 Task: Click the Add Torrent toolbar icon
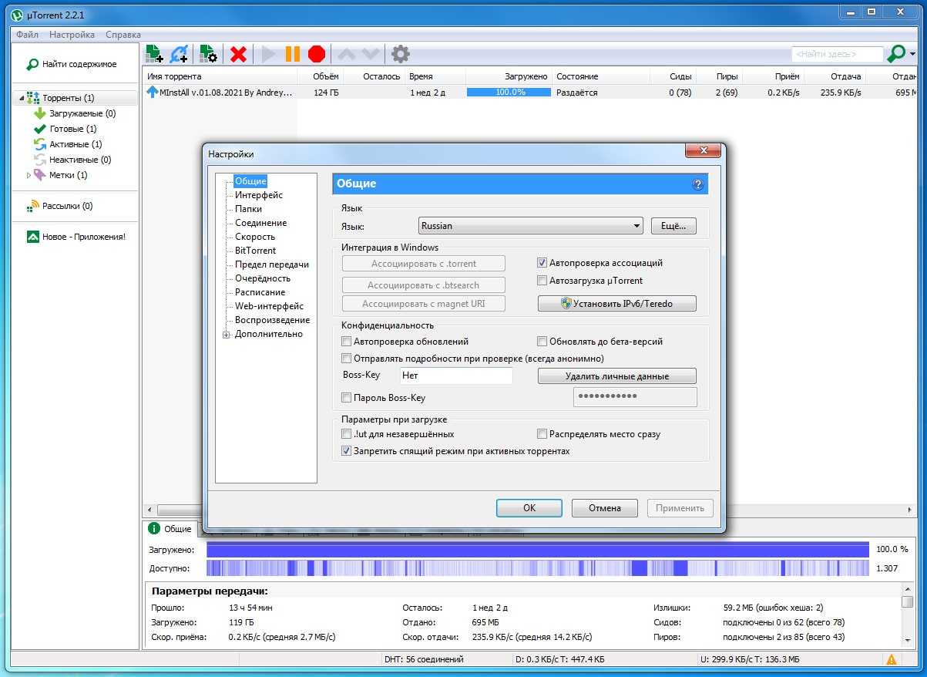(x=154, y=54)
